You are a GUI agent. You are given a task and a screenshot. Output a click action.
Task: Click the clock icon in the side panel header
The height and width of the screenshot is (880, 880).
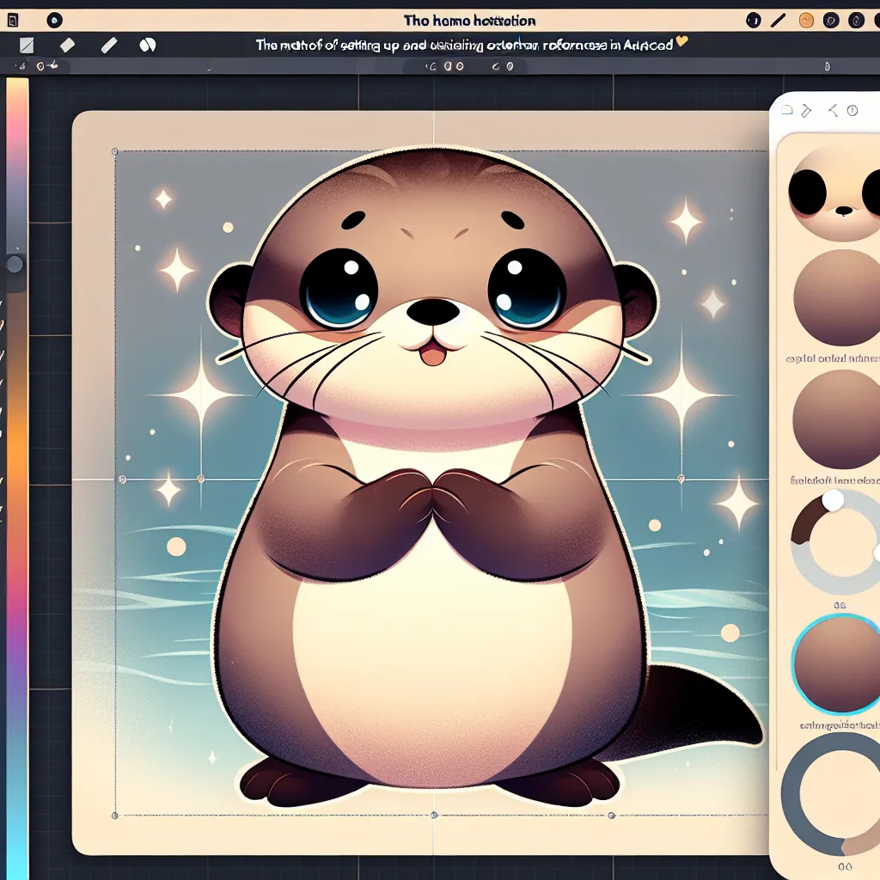click(x=852, y=110)
